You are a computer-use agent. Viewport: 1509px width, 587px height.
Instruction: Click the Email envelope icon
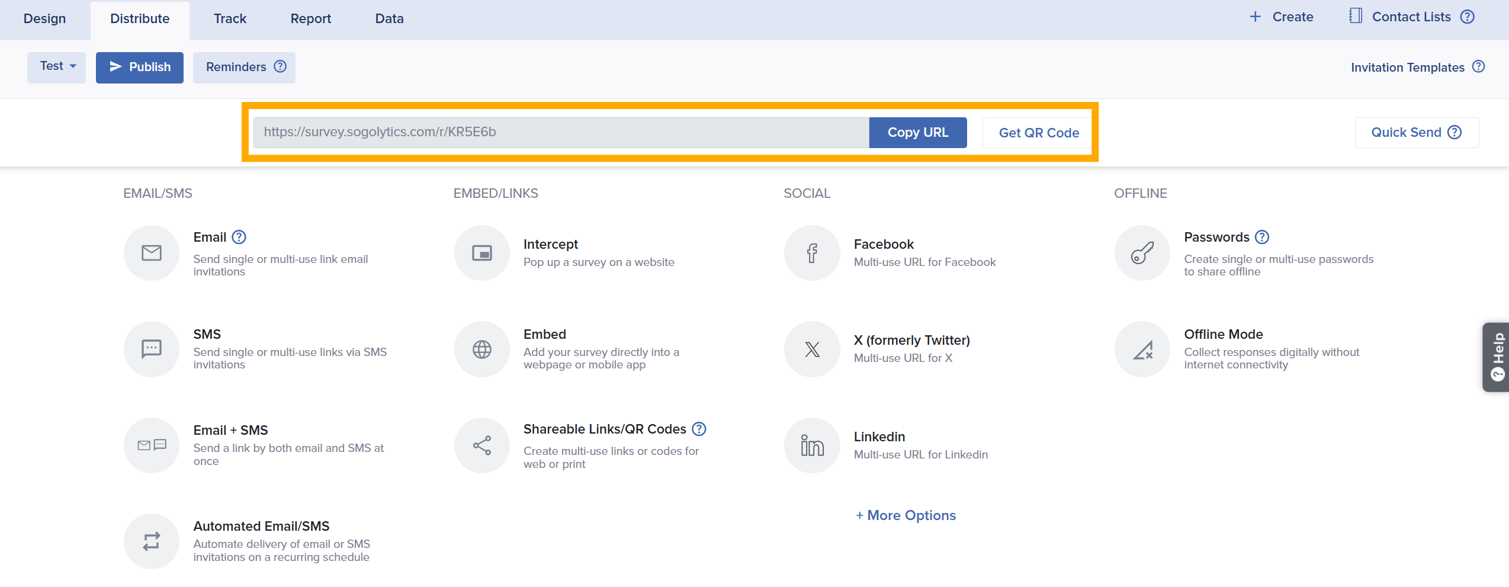152,253
